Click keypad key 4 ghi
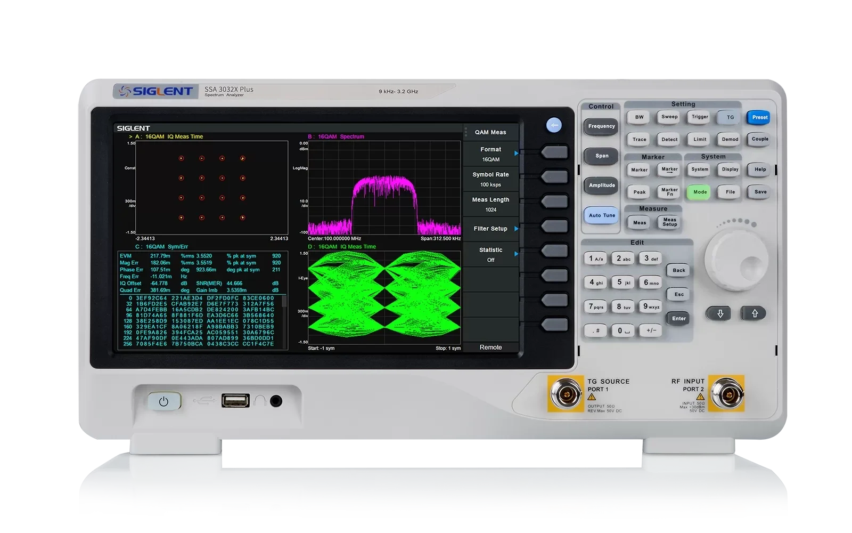 [x=595, y=282]
